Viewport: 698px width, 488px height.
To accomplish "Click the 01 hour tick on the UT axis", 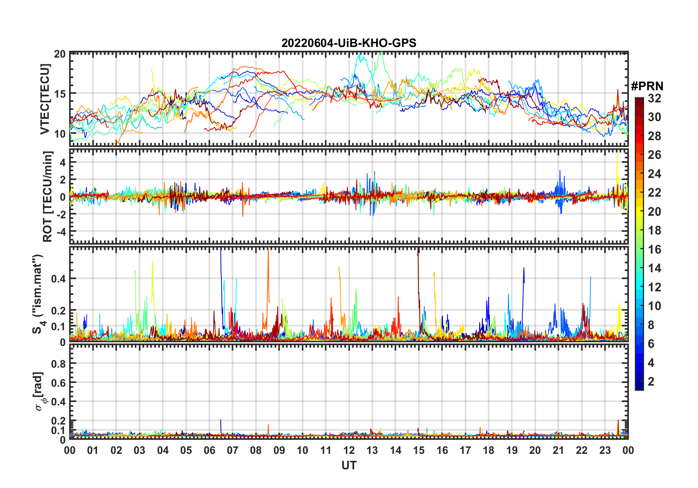I will (x=93, y=450).
